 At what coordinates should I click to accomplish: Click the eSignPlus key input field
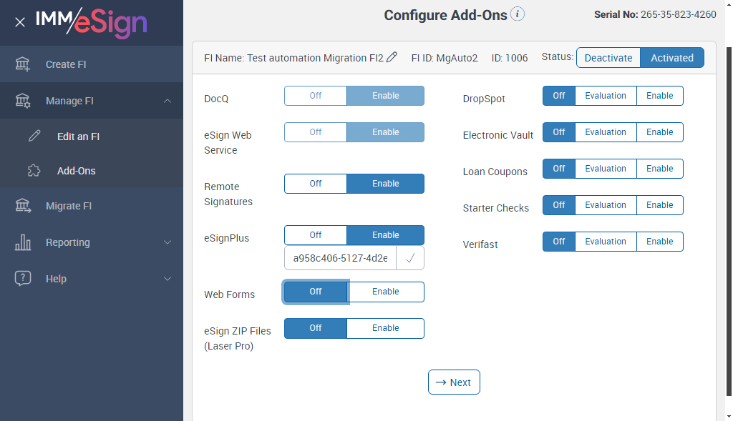[340, 259]
